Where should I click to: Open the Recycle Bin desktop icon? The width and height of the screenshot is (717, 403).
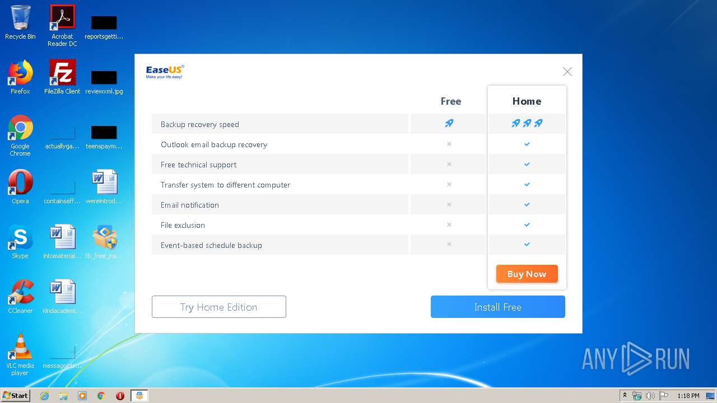(x=20, y=22)
